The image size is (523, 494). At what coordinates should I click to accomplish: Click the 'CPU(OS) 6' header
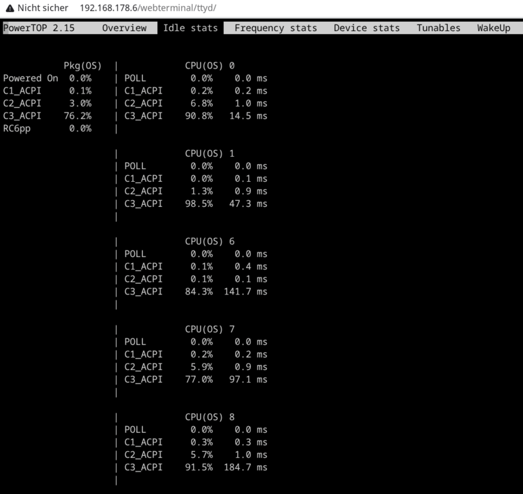point(210,241)
